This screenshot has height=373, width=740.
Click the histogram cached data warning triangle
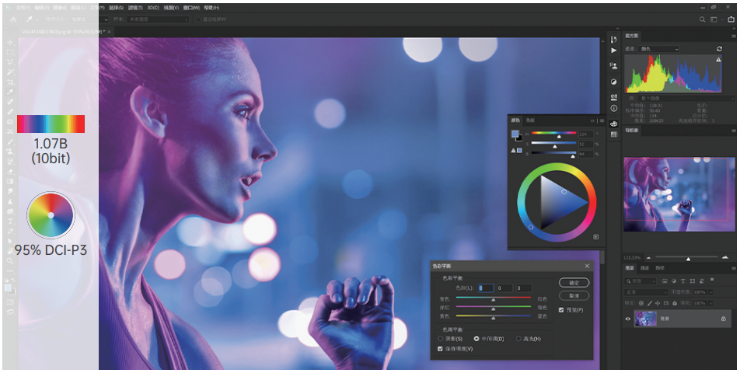pyautogui.click(x=718, y=59)
